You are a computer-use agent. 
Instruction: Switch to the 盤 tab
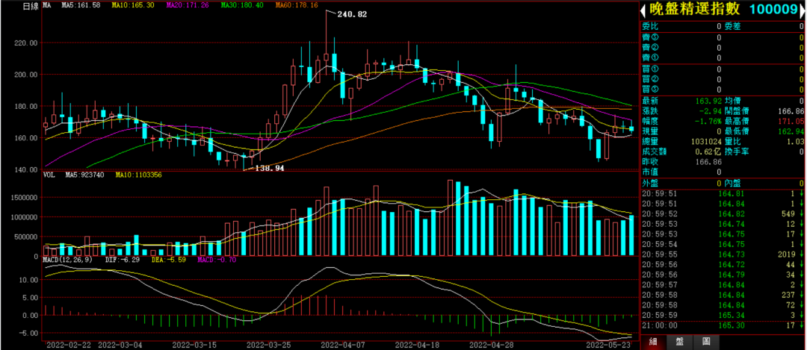(x=679, y=342)
